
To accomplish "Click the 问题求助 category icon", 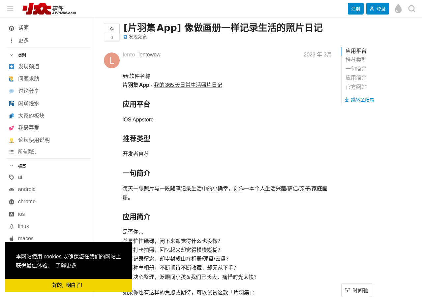I will point(12,79).
